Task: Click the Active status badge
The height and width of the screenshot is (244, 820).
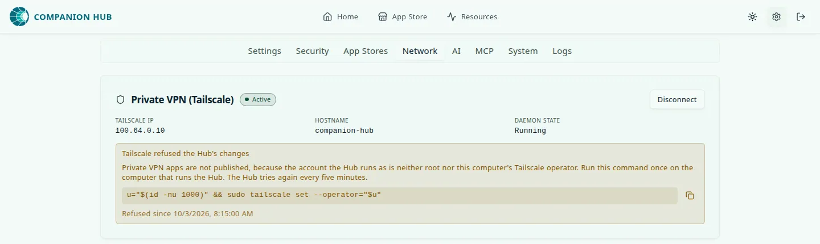Action: coord(258,99)
